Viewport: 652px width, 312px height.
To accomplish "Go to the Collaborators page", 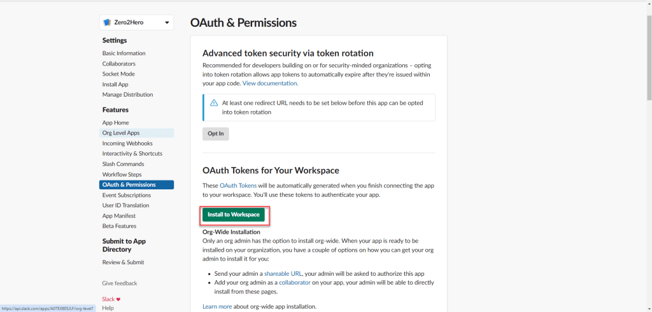I will click(118, 64).
